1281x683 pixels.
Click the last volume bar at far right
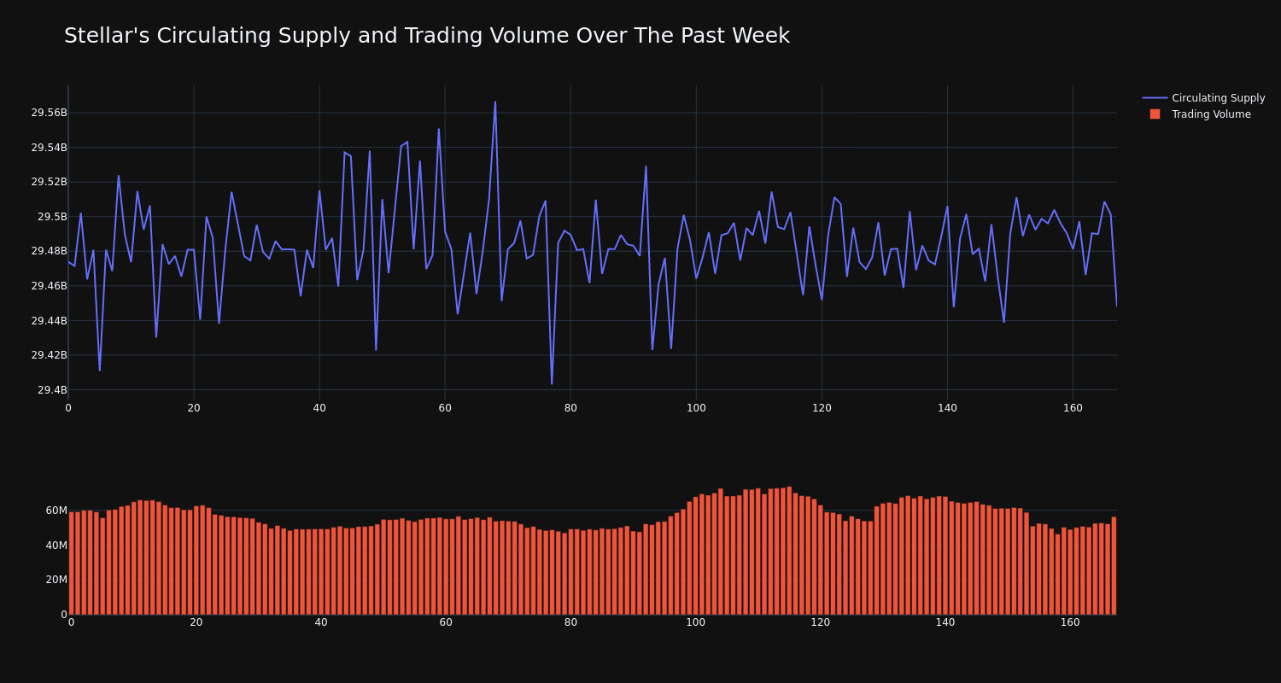click(1114, 565)
